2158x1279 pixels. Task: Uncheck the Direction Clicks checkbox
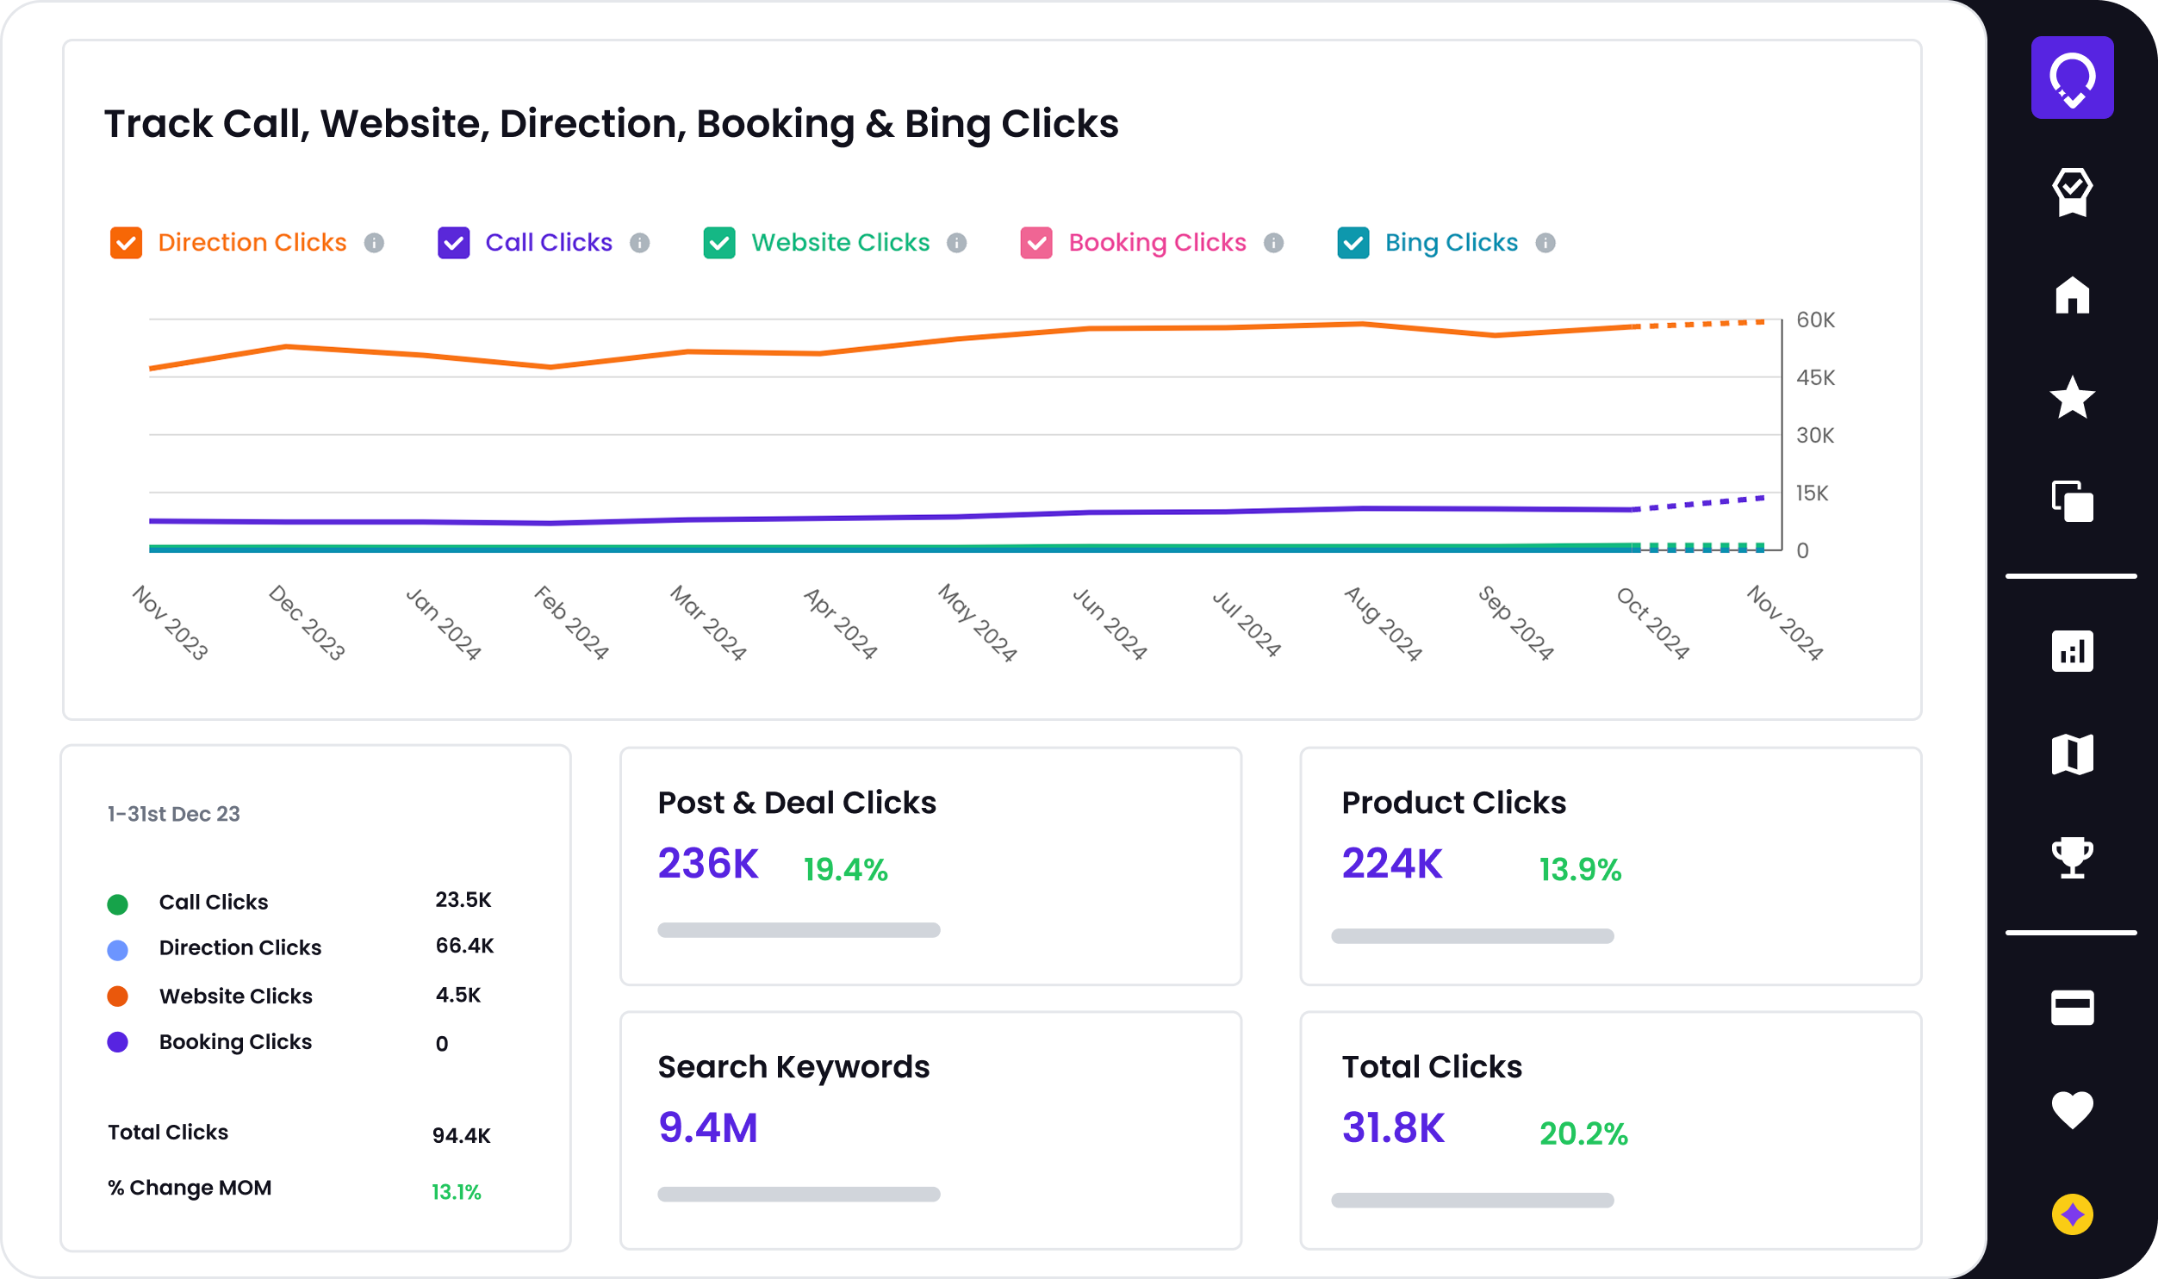click(x=126, y=243)
